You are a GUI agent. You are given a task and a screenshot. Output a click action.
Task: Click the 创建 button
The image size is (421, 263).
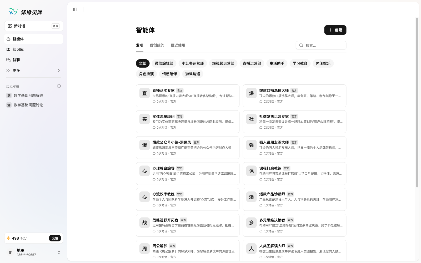335,30
